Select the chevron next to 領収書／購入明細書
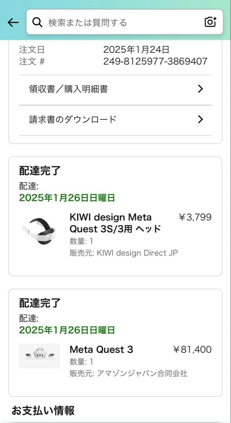 [201, 89]
